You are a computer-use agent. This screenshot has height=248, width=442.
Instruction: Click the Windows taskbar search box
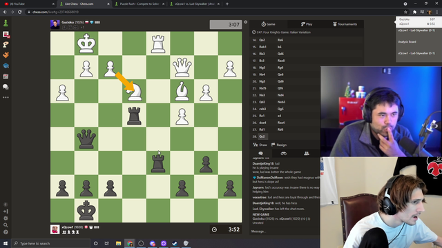(51, 243)
